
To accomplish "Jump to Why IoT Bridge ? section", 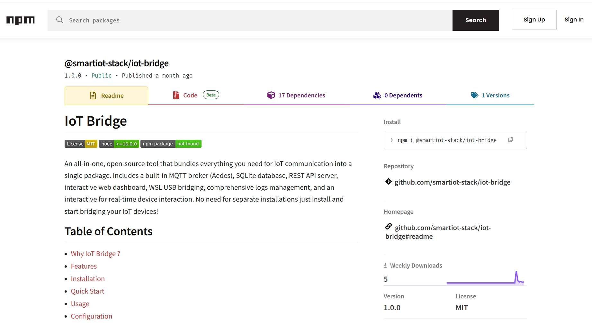I will [95, 254].
